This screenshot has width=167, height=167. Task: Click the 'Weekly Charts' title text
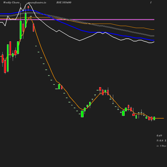(x=11, y=2)
